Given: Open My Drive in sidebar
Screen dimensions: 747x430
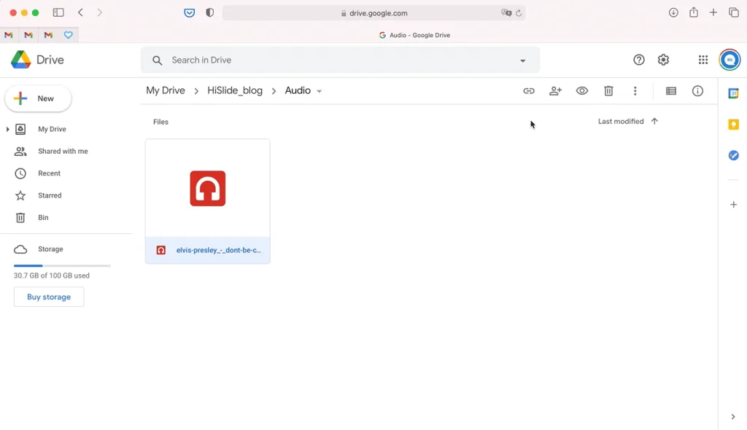Looking at the screenshot, I should [x=52, y=129].
